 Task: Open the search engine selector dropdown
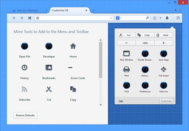(118, 18)
